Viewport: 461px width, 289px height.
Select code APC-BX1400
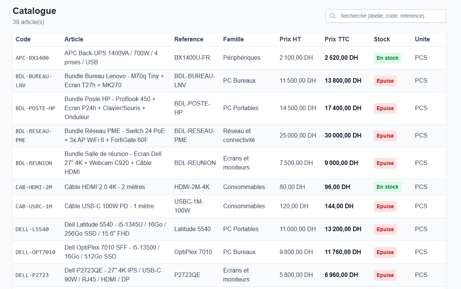click(32, 58)
